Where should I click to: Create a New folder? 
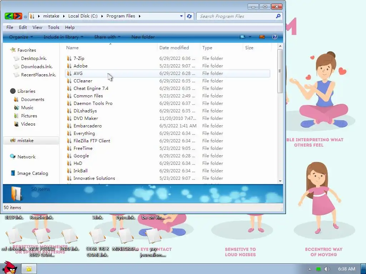pos(143,37)
